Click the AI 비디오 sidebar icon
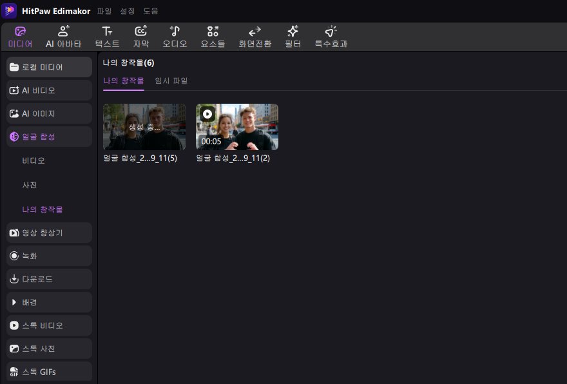The image size is (567, 384). pyautogui.click(x=14, y=90)
